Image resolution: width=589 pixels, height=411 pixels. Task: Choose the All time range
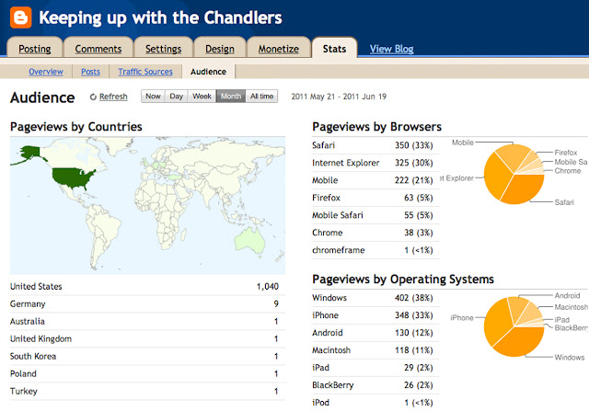(261, 97)
